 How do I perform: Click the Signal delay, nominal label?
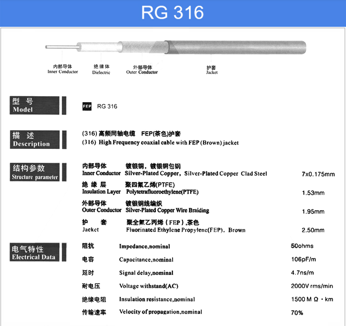point(146,273)
